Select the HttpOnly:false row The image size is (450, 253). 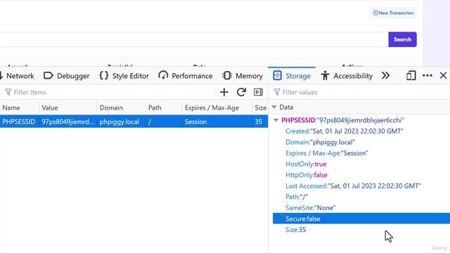[361, 175]
